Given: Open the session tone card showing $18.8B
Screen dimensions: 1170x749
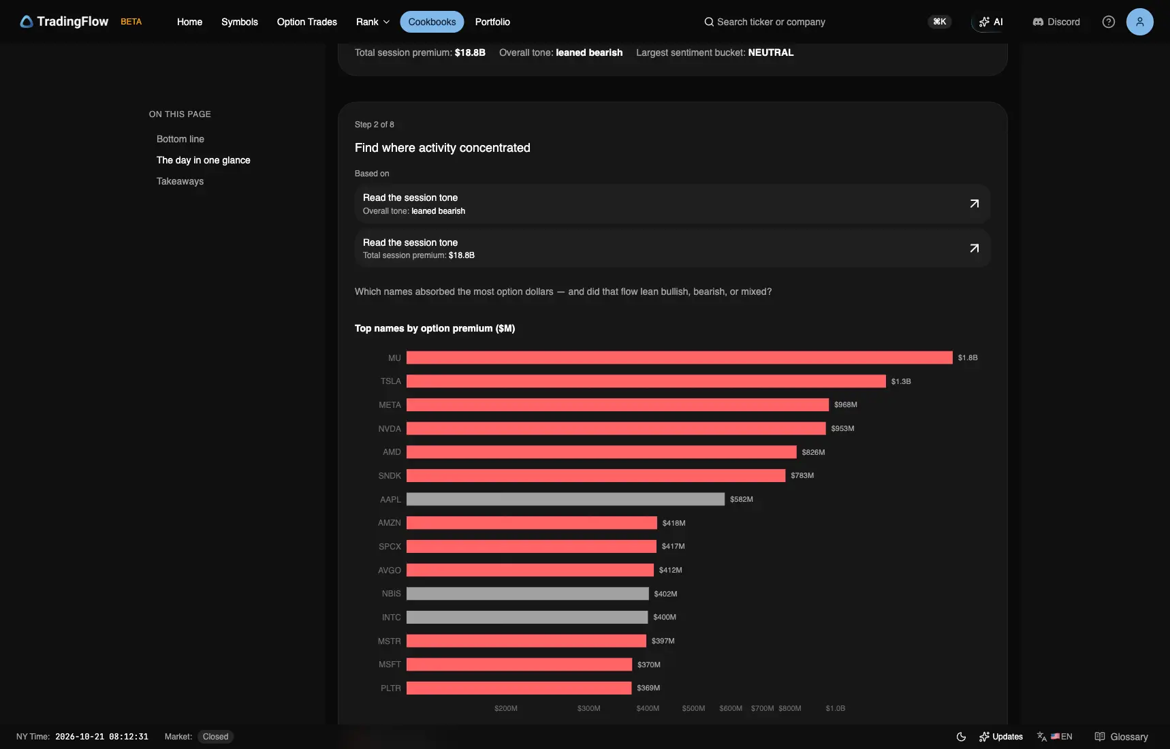Looking at the screenshot, I should 672,249.
